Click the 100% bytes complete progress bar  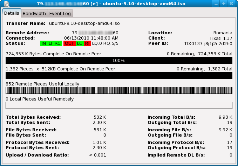119,60
